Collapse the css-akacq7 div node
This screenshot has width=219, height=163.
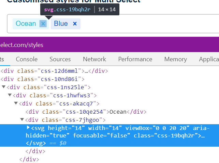pos(16,103)
